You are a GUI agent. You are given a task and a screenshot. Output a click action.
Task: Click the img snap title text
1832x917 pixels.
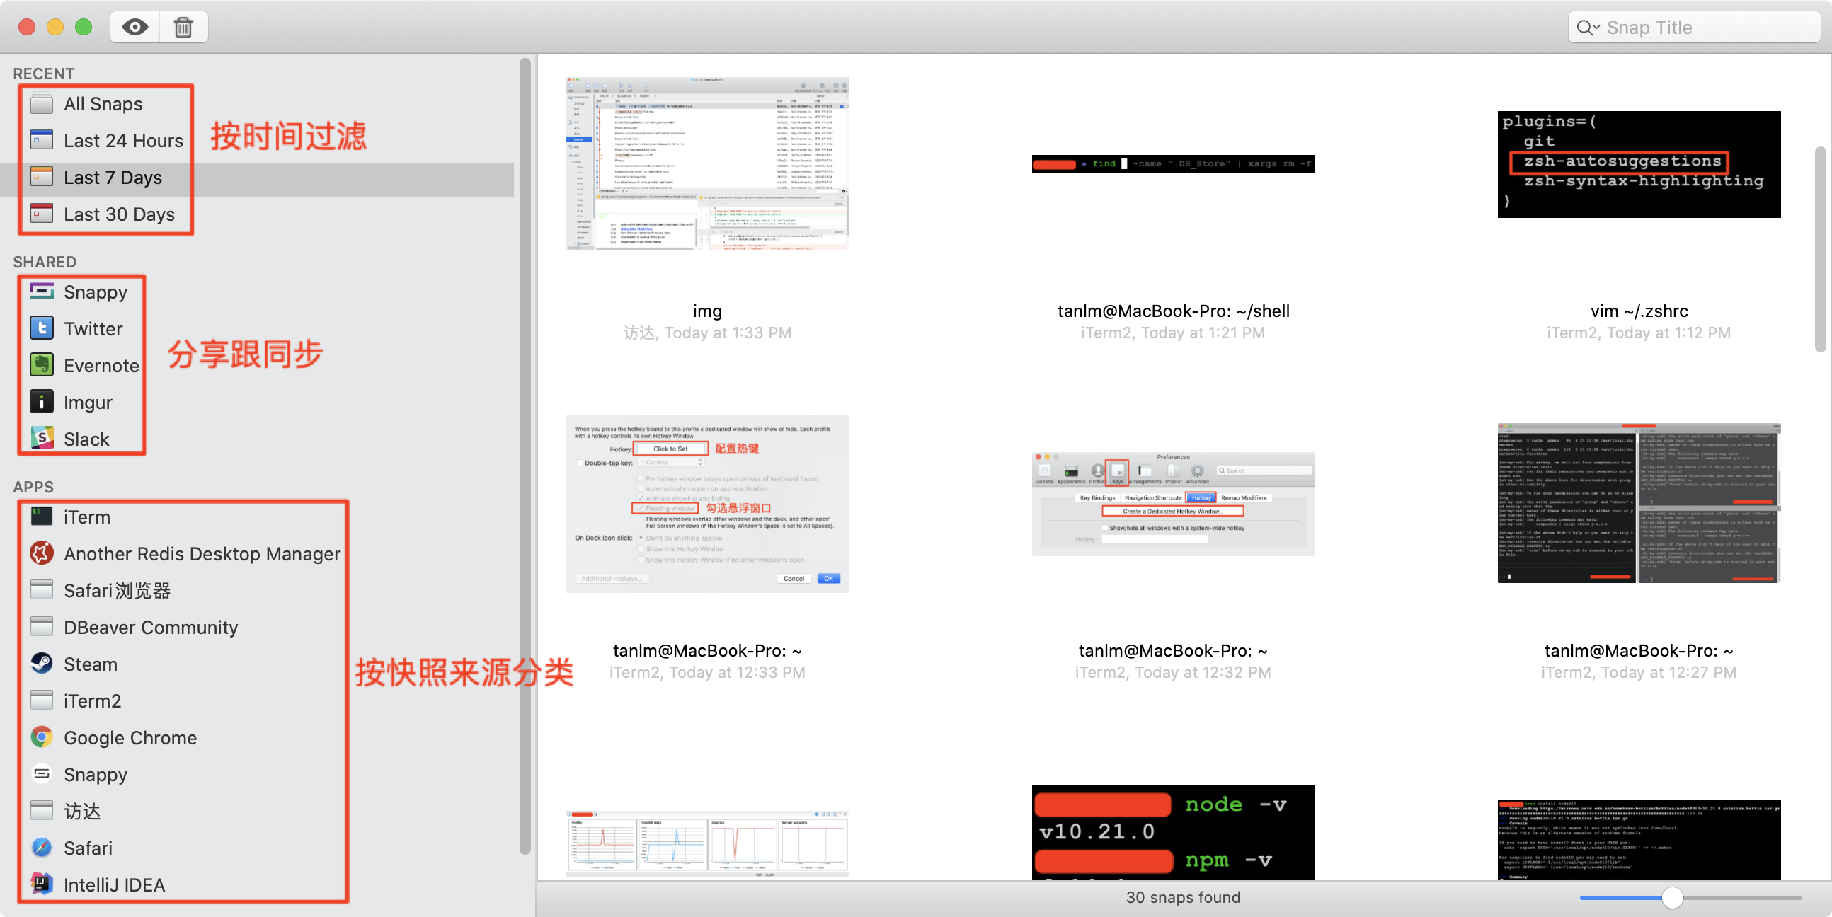(708, 311)
